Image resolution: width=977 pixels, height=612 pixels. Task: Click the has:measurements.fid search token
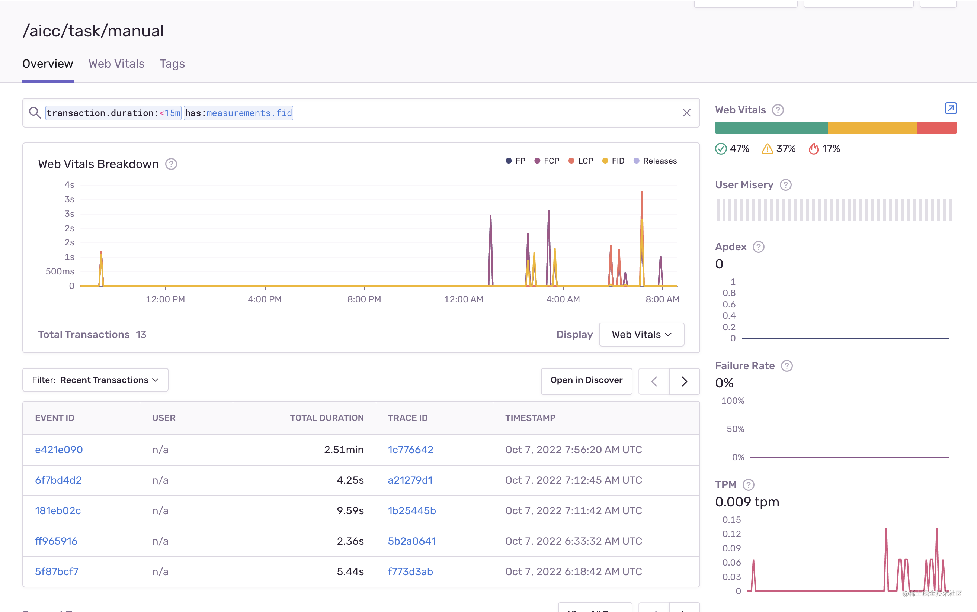[238, 113]
